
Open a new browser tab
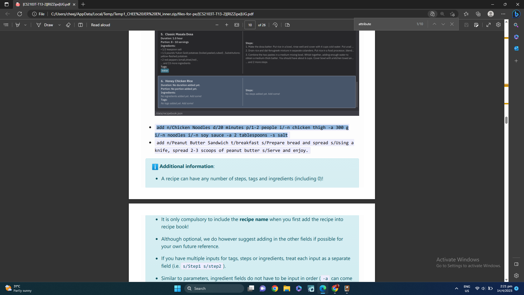click(x=83, y=4)
